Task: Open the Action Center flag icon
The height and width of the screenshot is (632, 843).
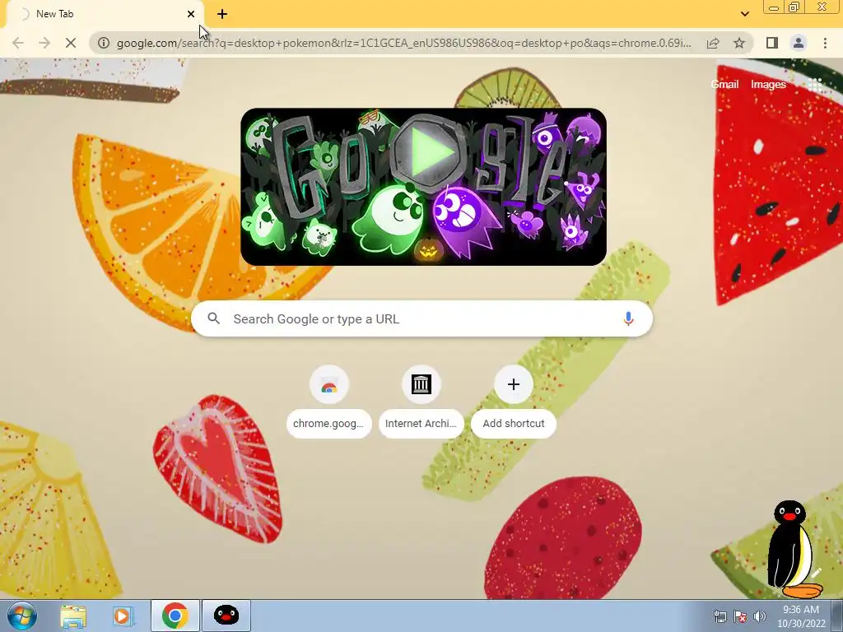Action: 740,617
